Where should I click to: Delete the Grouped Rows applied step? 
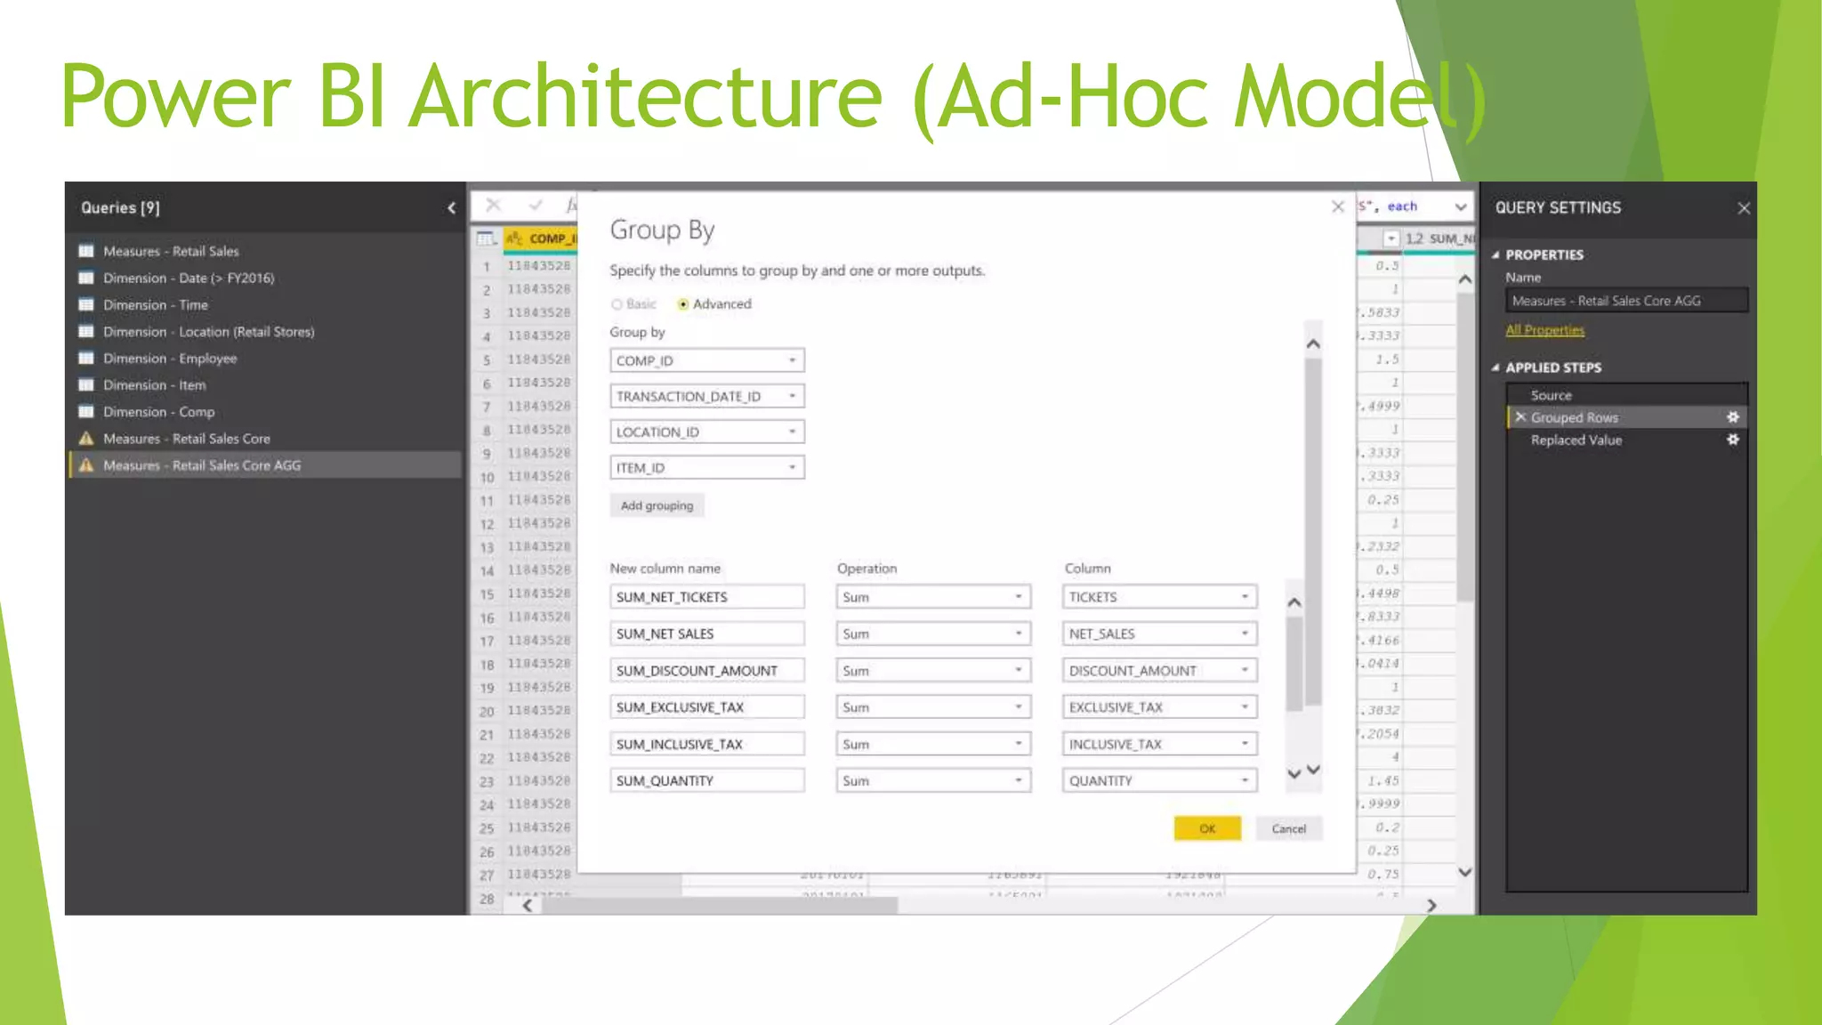click(x=1520, y=417)
